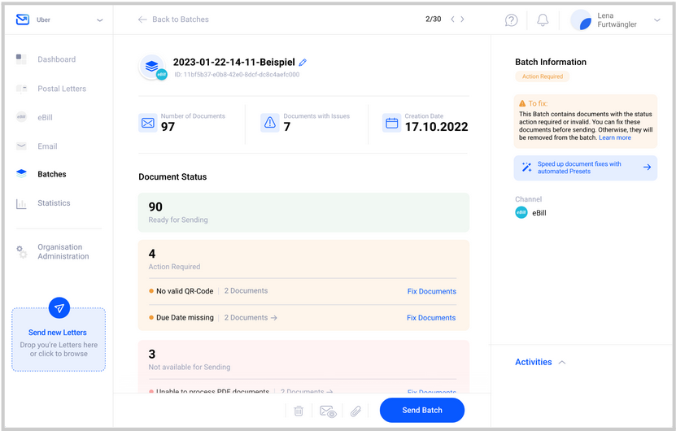The width and height of the screenshot is (676, 431).
Task: Click the Organisation Administration gear icon
Action: [x=21, y=252]
